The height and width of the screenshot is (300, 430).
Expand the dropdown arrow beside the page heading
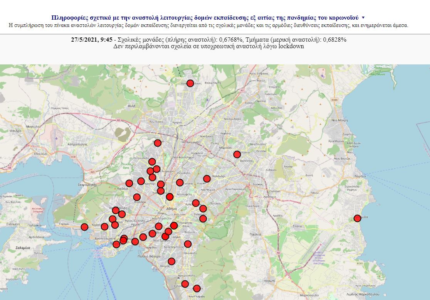click(x=363, y=18)
